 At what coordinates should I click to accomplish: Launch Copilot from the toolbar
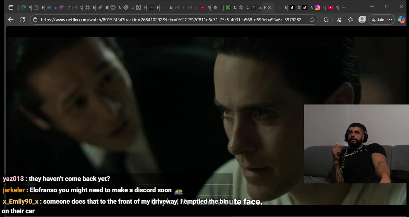coord(402,20)
